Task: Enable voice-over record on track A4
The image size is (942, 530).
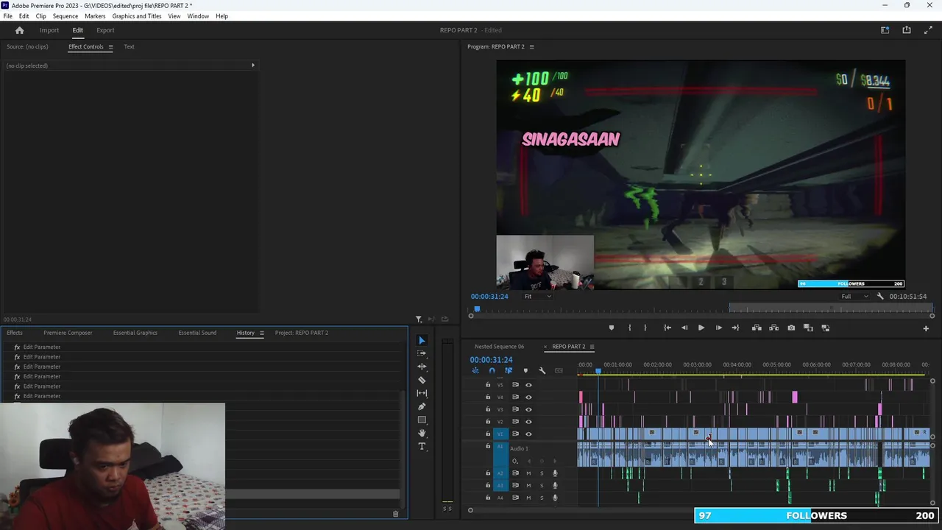Action: 555,498
